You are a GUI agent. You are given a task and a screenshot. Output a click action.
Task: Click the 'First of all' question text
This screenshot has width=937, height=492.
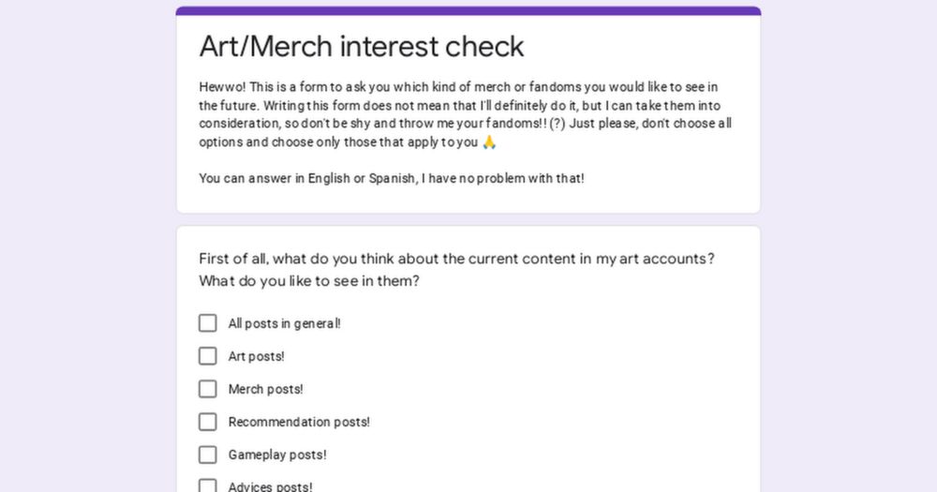click(456, 259)
